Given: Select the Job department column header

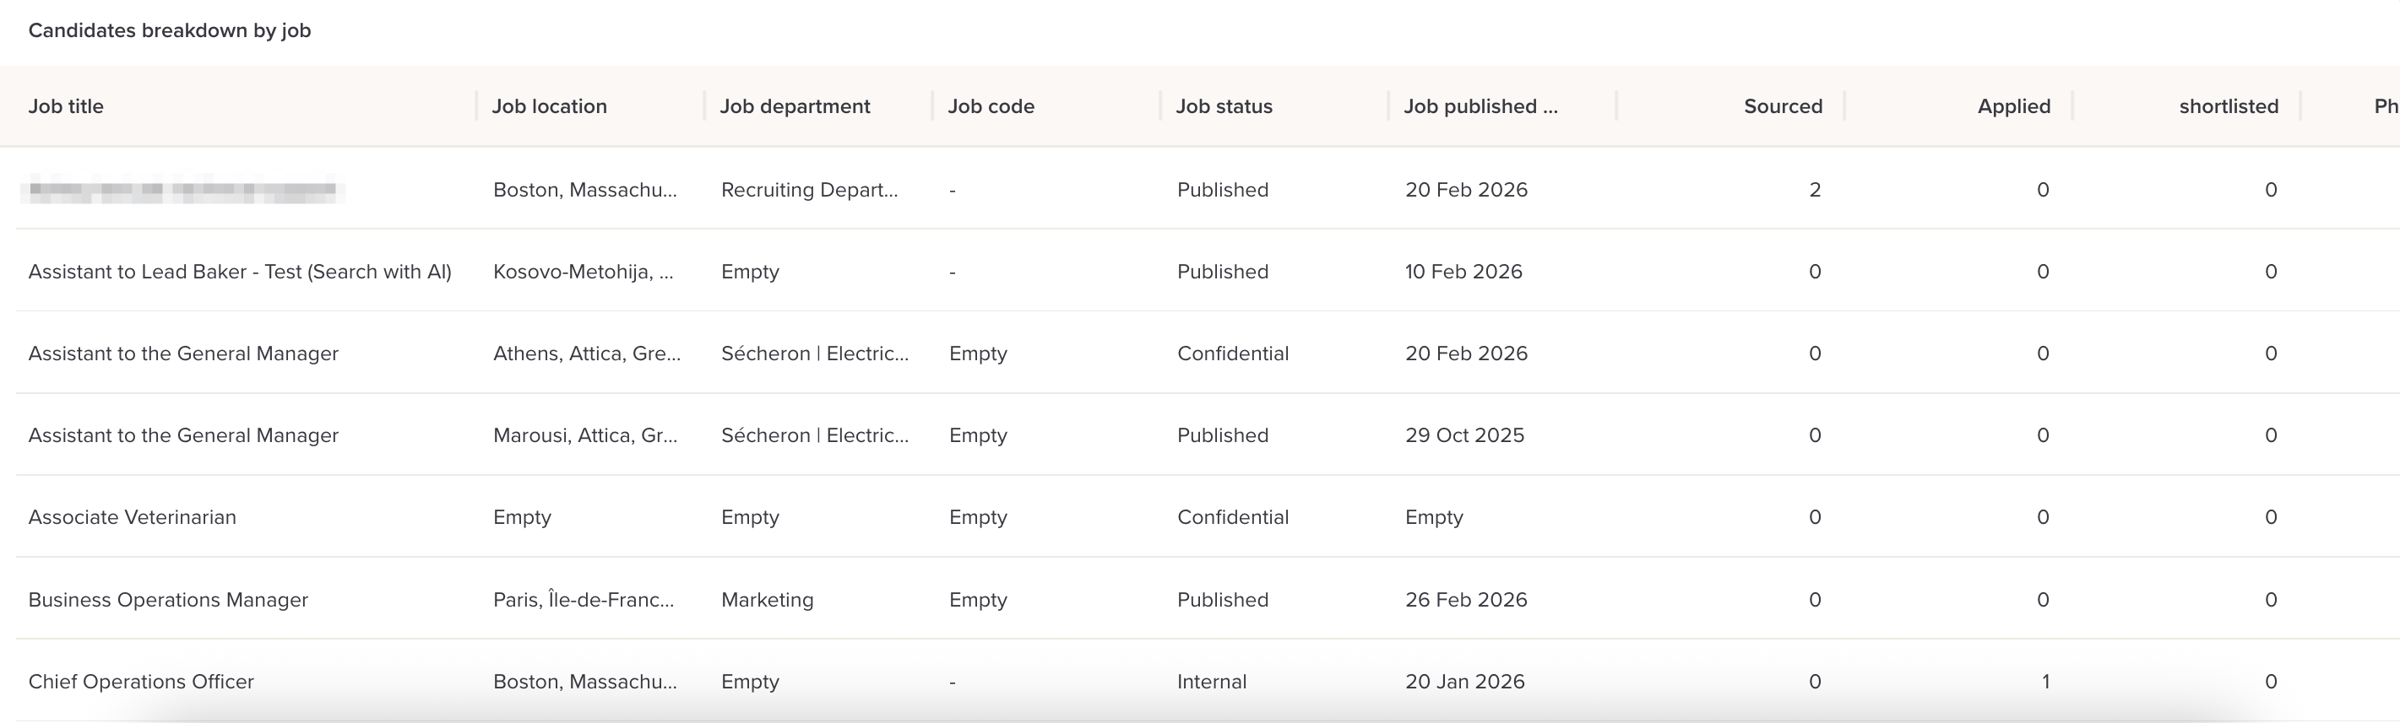Looking at the screenshot, I should click(x=795, y=106).
